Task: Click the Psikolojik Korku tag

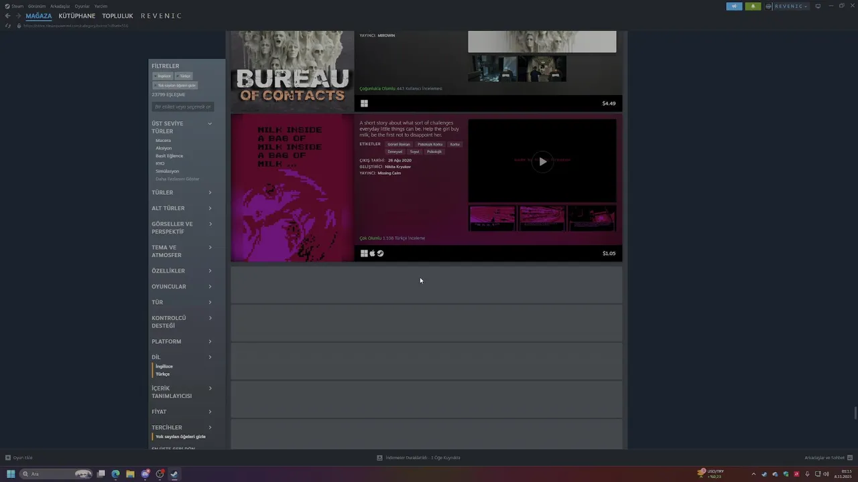Action: point(430,145)
